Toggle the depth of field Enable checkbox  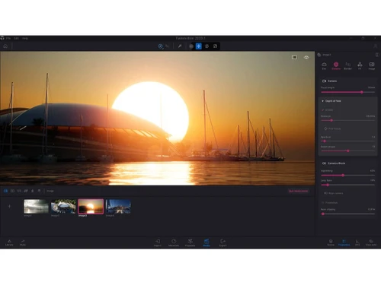323,110
